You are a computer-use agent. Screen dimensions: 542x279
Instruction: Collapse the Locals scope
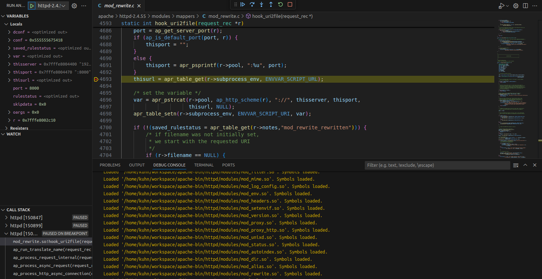6,24
